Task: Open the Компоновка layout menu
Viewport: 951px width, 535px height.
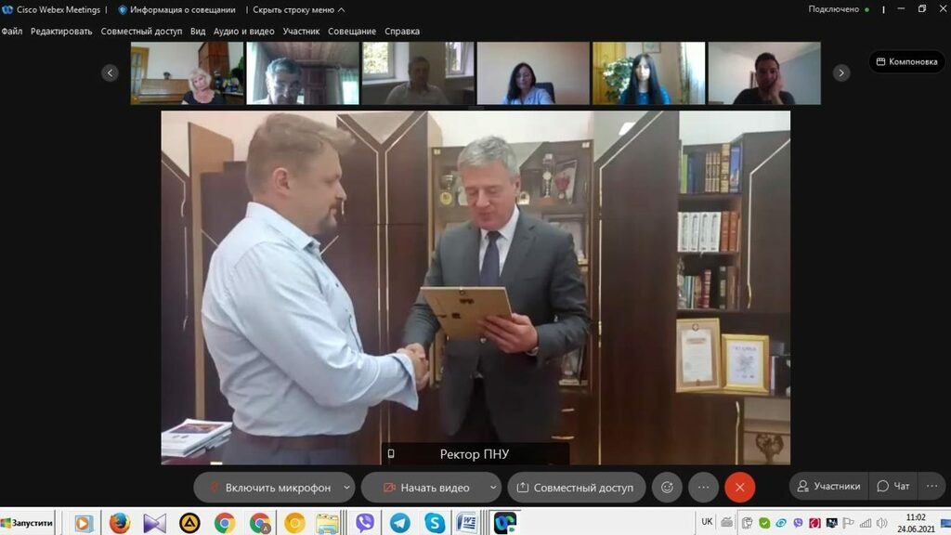Action: [x=906, y=62]
